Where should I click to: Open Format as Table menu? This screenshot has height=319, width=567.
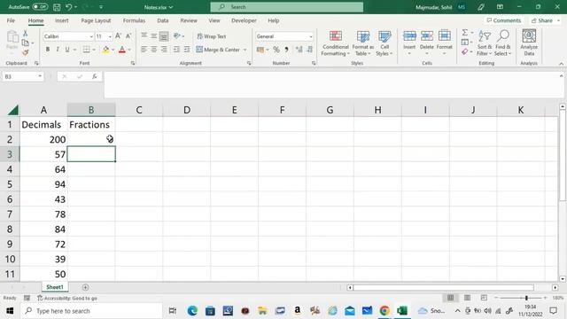point(362,43)
